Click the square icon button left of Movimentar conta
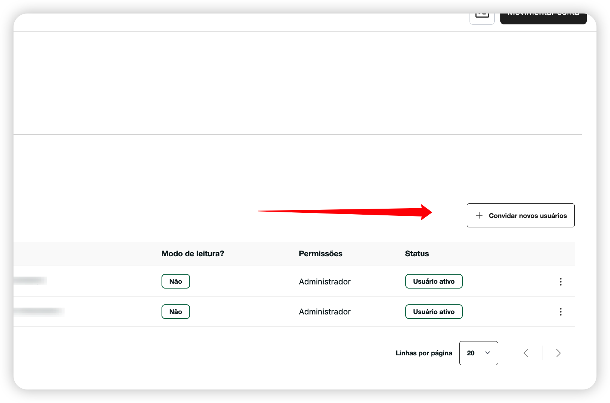Image resolution: width=610 pixels, height=403 pixels. click(482, 17)
